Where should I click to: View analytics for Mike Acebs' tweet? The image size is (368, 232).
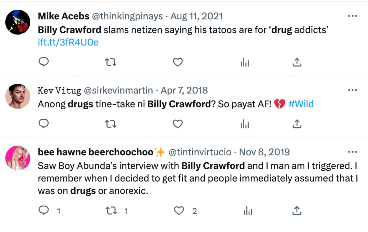point(245,62)
